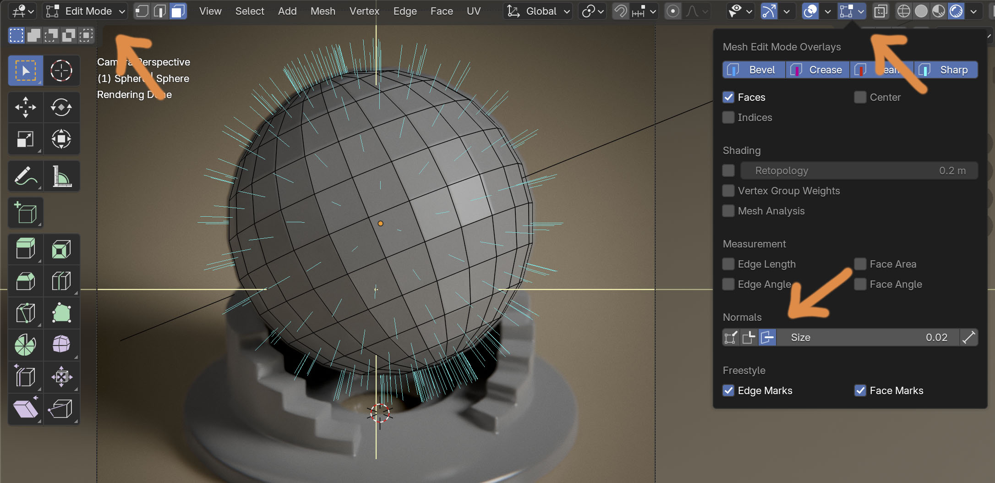Enable Edge Length measurement
The height and width of the screenshot is (483, 995).
tap(728, 264)
